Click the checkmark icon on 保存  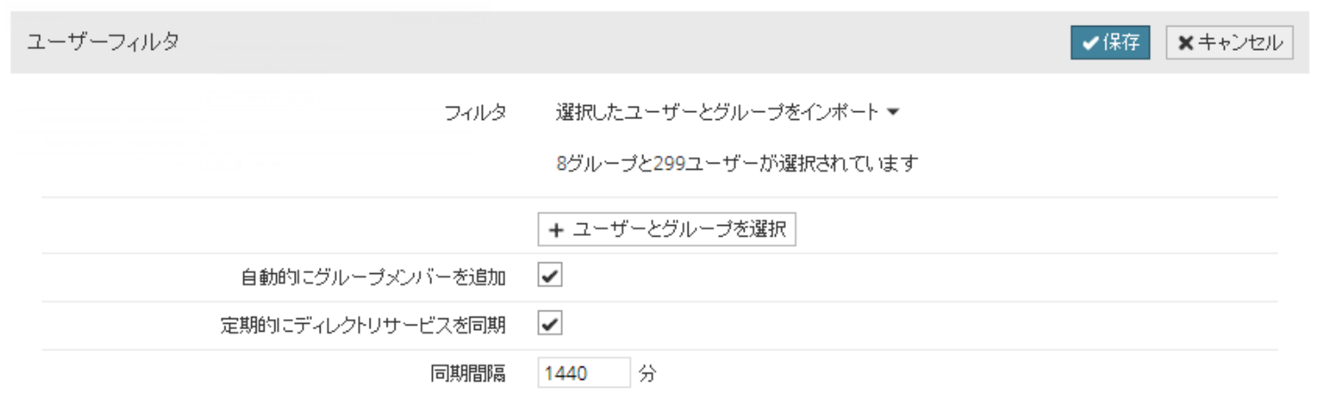pos(1089,43)
